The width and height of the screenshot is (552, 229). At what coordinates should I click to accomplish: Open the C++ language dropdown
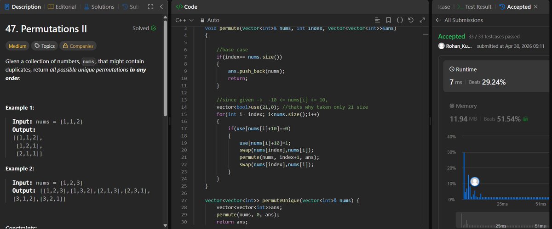click(x=184, y=20)
